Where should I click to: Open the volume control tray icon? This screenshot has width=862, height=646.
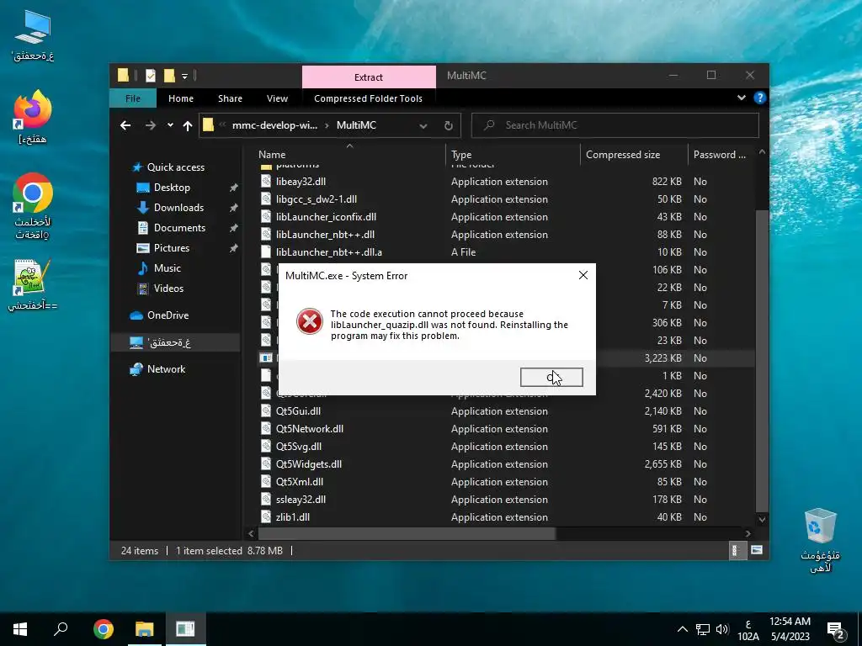click(x=722, y=629)
